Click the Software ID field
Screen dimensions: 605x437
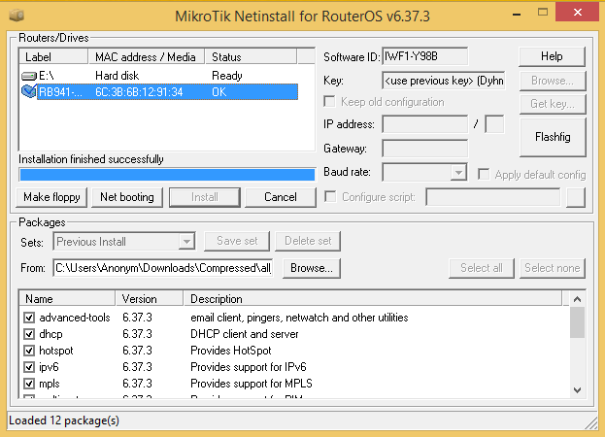click(x=424, y=56)
